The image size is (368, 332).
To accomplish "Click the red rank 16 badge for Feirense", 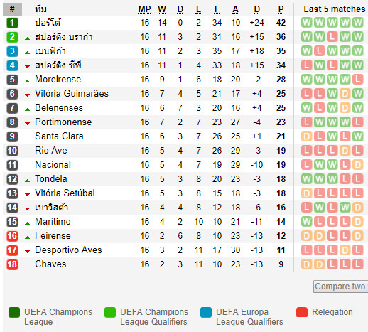I will [12, 236].
